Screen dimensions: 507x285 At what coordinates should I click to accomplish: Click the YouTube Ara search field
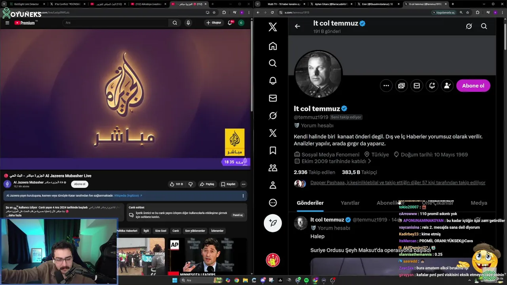115,23
